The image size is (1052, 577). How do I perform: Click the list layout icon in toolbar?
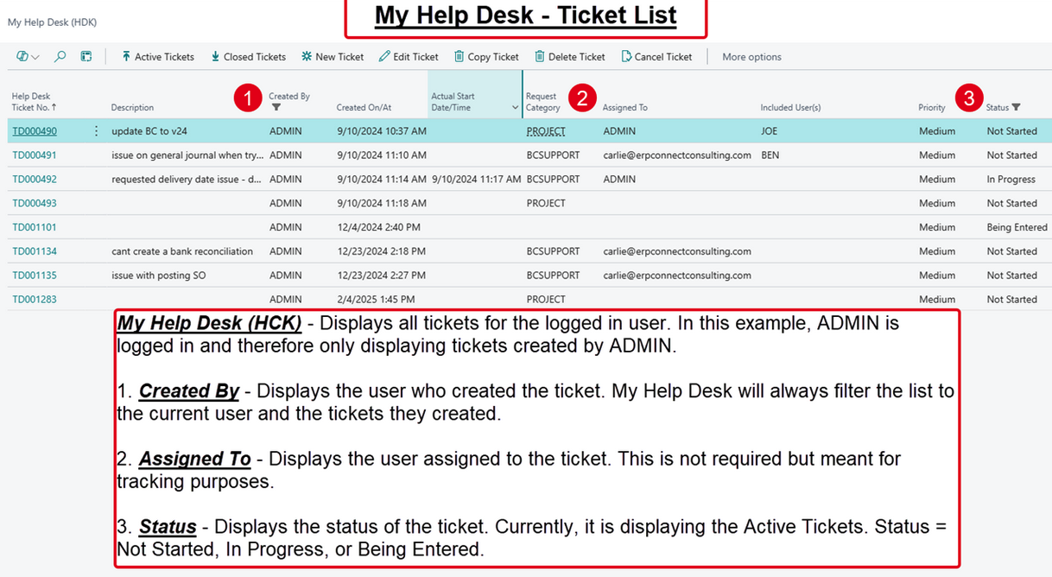(86, 57)
